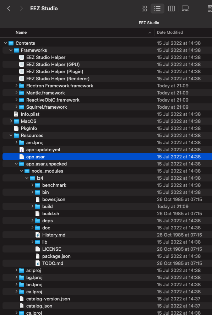The height and width of the screenshot is (315, 212).
Task: Select Contents folder icon
Action: [11, 43]
